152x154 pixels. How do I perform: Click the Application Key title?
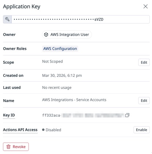point(22,7)
